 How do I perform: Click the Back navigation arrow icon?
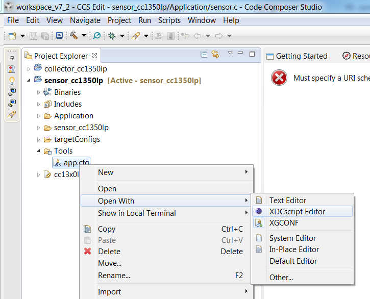tap(198, 36)
